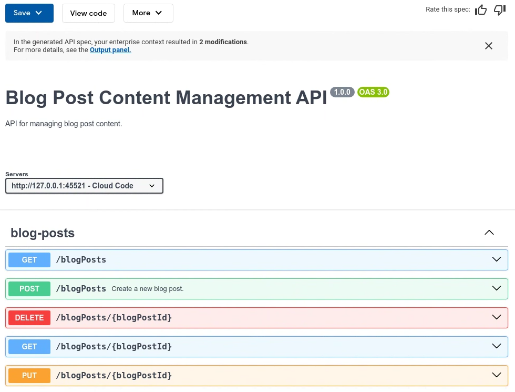
Task: Expand GET /blogPosts/{blogPostId} chevron
Action: [496, 346]
